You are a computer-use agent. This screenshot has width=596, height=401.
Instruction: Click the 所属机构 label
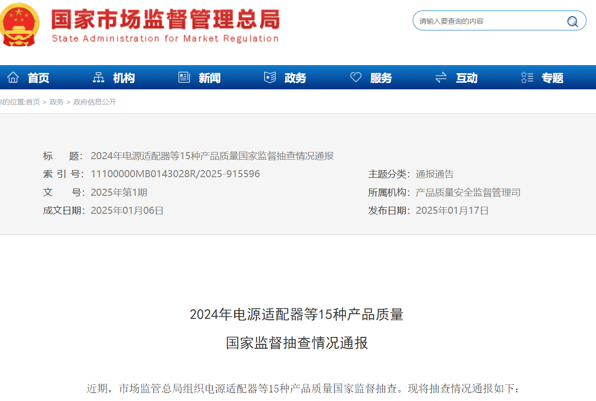point(388,192)
